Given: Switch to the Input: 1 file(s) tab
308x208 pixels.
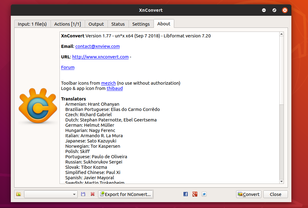Looking at the screenshot, I should tap(32, 24).
